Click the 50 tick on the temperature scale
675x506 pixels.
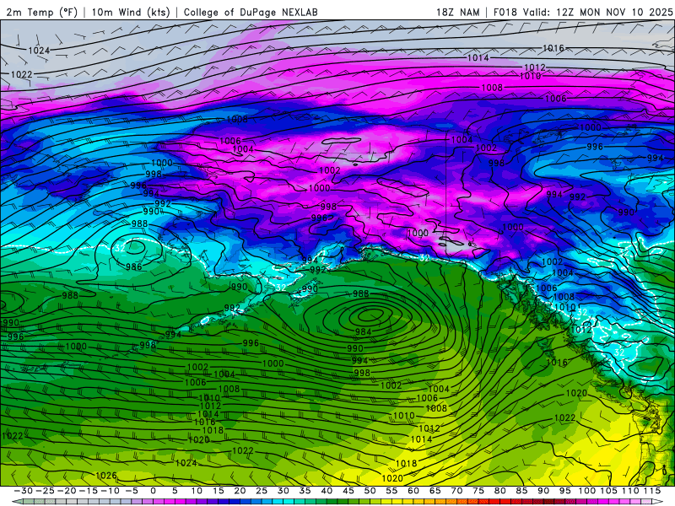coord(370,491)
